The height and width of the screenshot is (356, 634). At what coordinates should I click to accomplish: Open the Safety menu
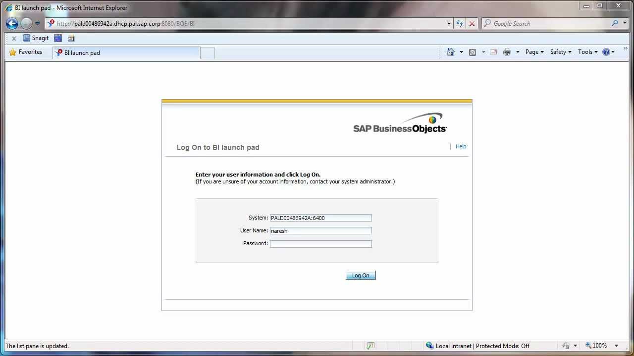click(561, 52)
